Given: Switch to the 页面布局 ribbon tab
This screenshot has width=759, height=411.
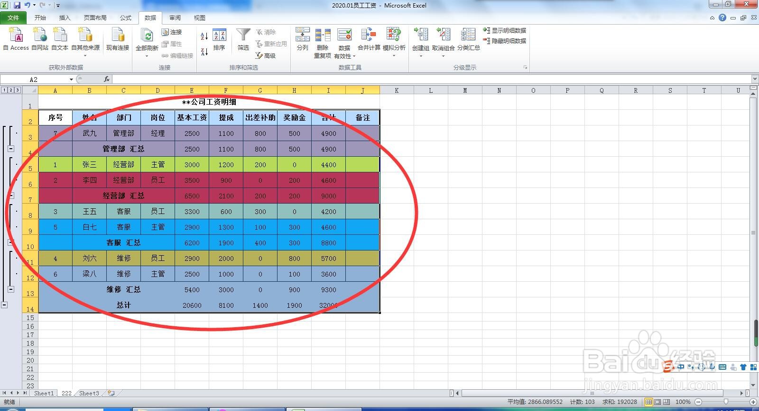Looking at the screenshot, I should [x=95, y=18].
